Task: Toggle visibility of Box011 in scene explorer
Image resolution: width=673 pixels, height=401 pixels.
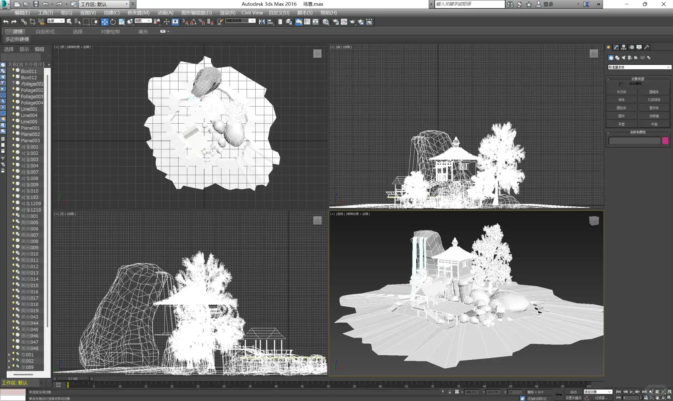Action: pyautogui.click(x=14, y=71)
